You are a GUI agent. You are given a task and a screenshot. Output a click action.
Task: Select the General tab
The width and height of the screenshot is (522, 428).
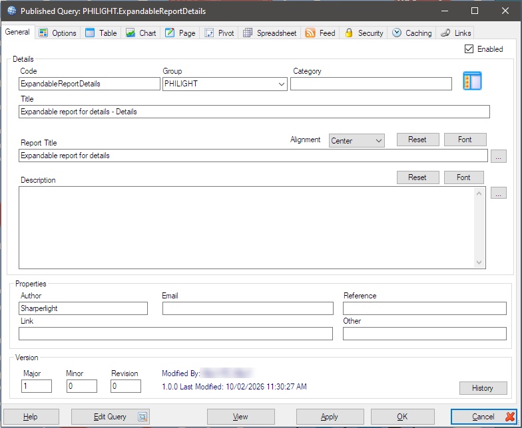(x=17, y=32)
